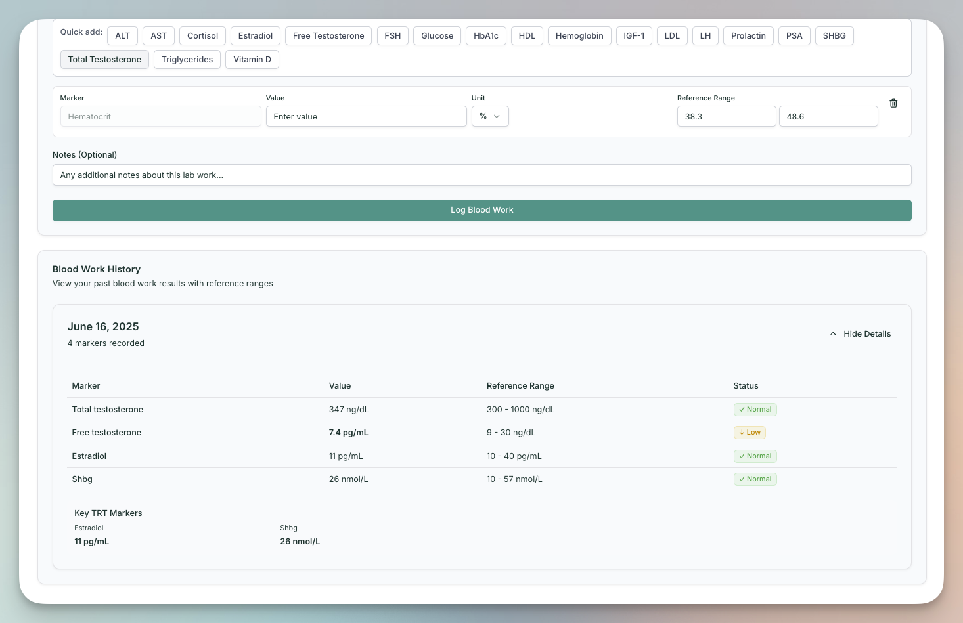Quick add the IGF-1 marker
963x623 pixels.
634,35
